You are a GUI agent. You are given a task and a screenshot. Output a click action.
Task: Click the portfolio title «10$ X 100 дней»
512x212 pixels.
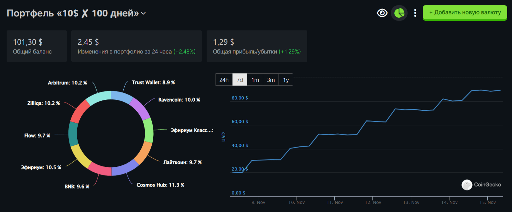point(73,13)
